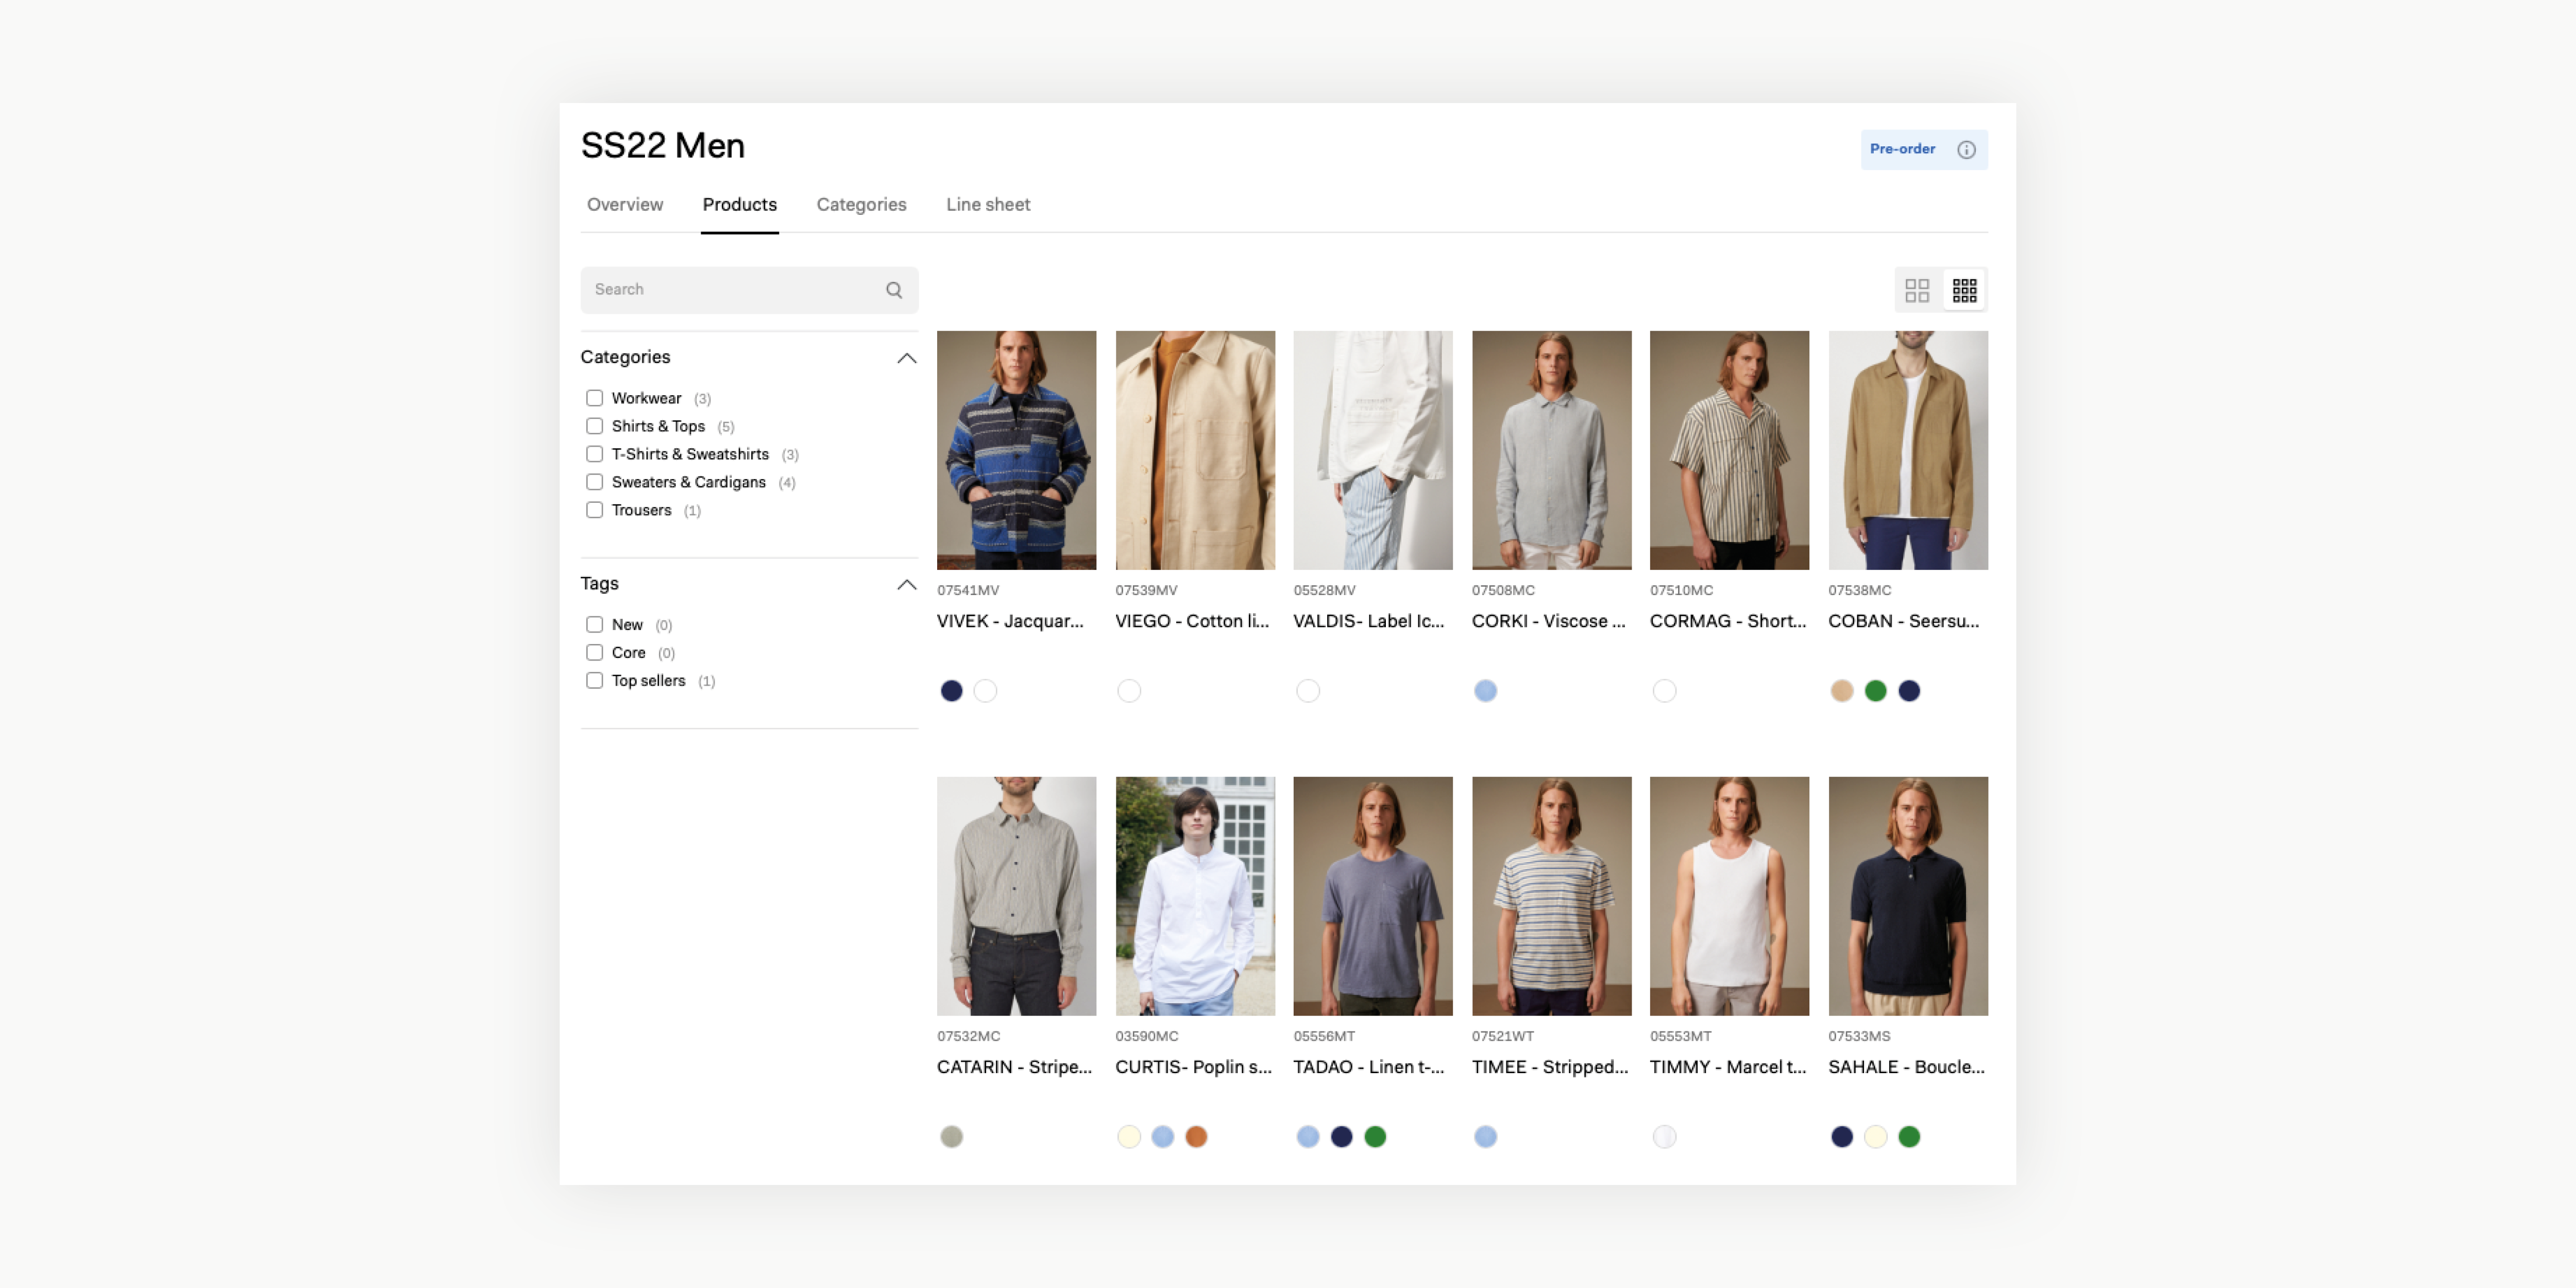Select navy swatch on COBAN product
This screenshot has width=2576, height=1288.
(x=1909, y=691)
